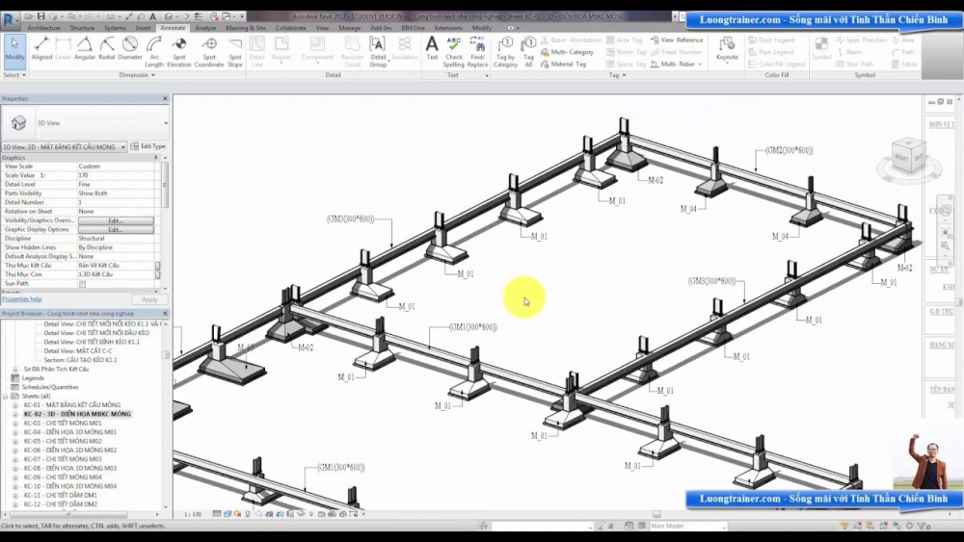Viewport: 964px width, 542px height.
Task: Use the Spot Coordinate tool
Action: (209, 52)
